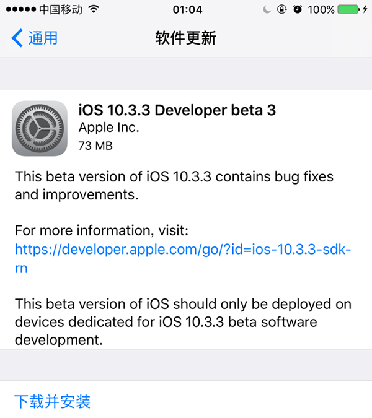This screenshot has width=372, height=418.
Task: Tap the cellular signal strength dots
Action: click(x=19, y=10)
